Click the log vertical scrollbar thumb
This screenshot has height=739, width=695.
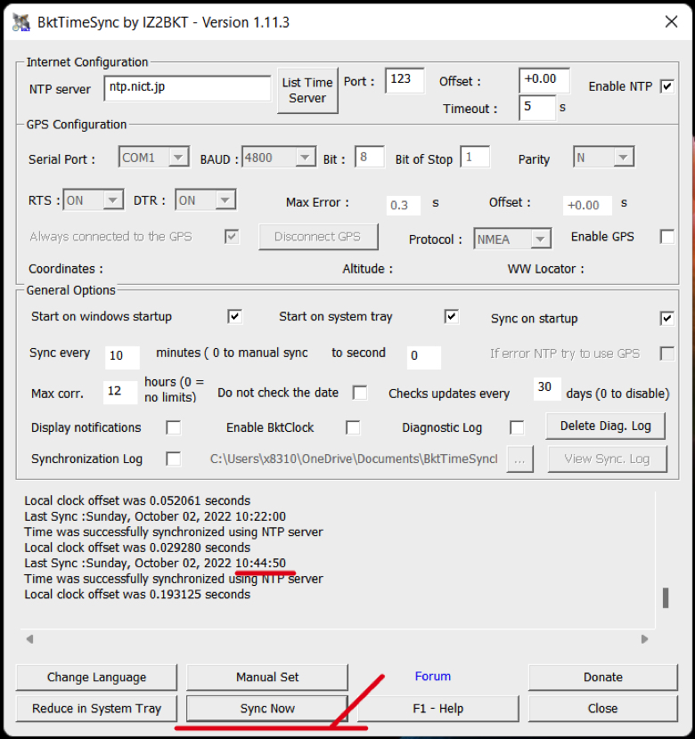pyautogui.click(x=666, y=597)
